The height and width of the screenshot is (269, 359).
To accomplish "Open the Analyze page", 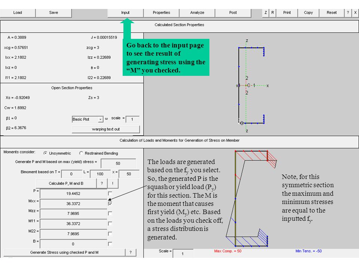I will coord(197,13).
